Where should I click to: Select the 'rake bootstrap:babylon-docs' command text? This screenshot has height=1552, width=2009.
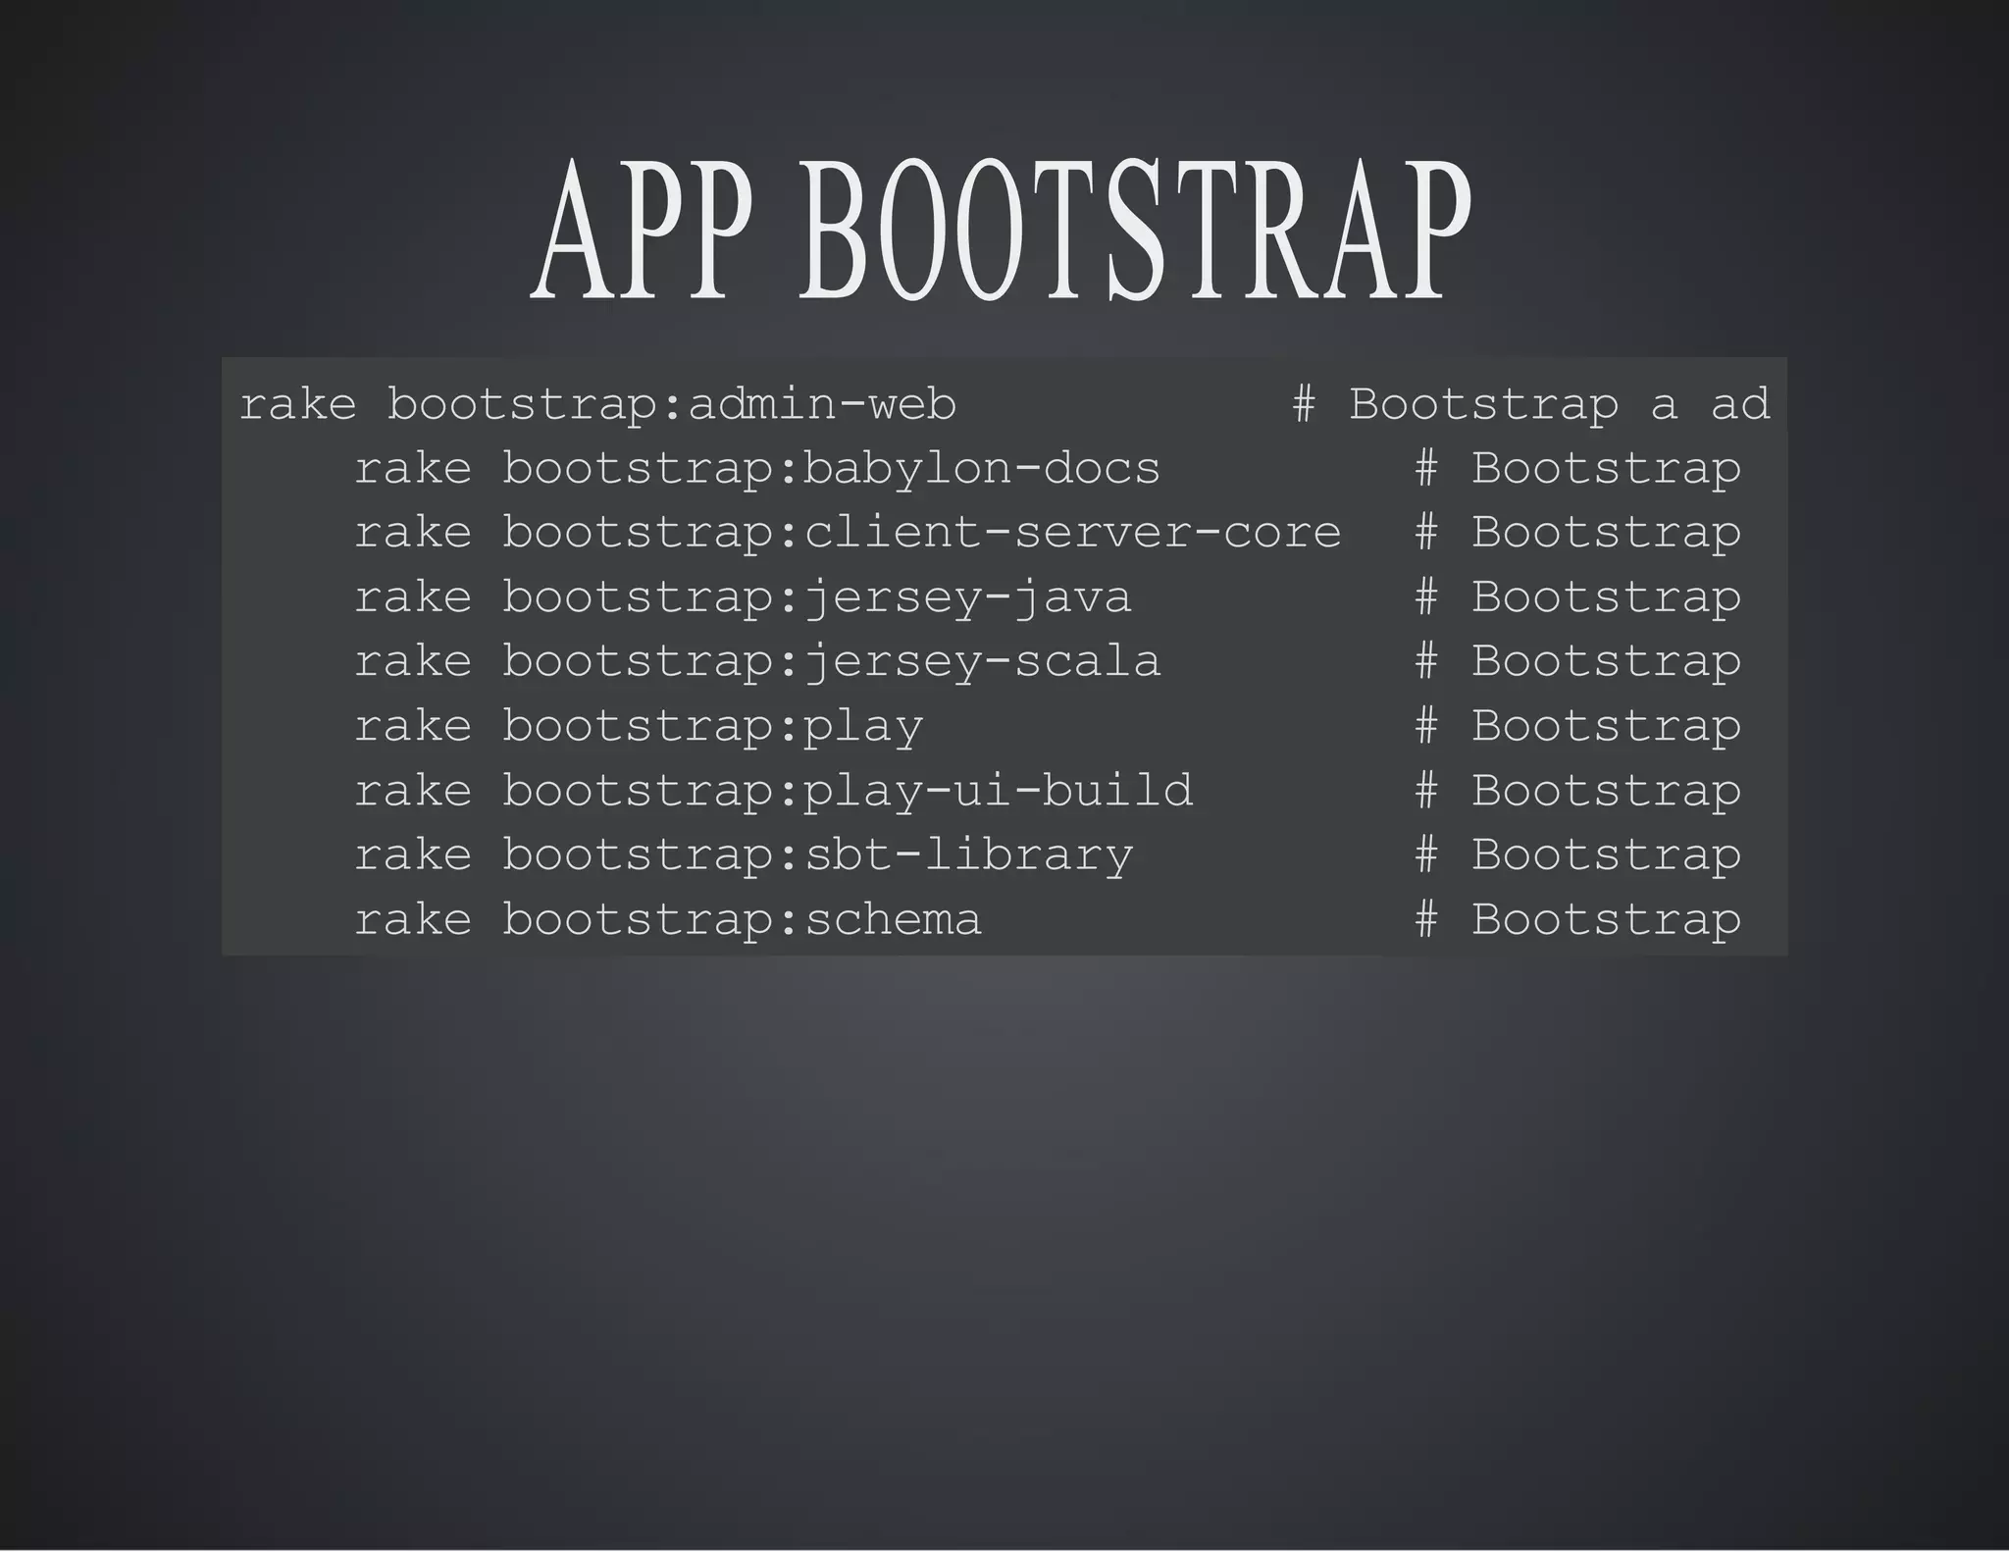tap(756, 468)
